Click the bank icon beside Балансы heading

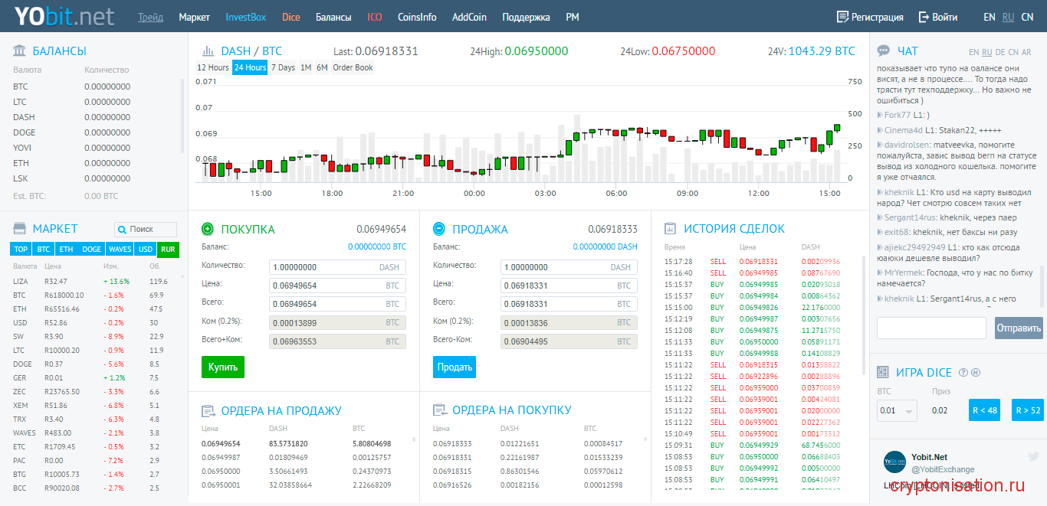[20, 51]
